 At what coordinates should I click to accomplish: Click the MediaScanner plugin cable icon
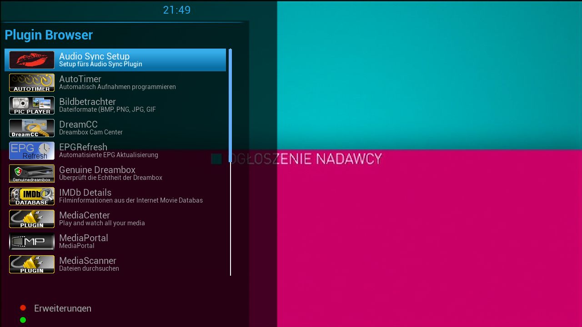32,264
